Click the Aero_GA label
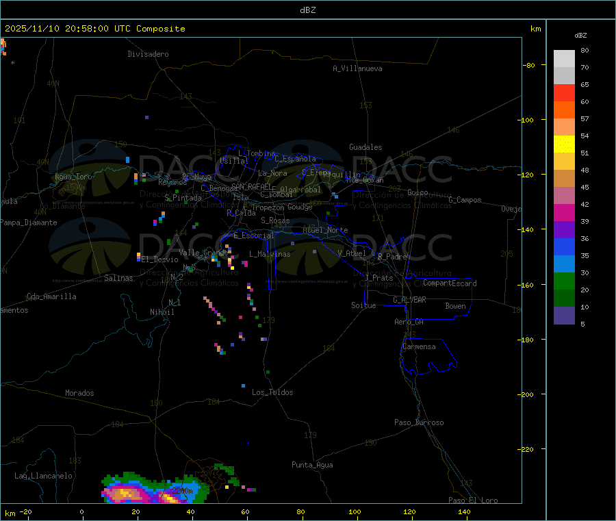616x521 pixels. [x=409, y=322]
